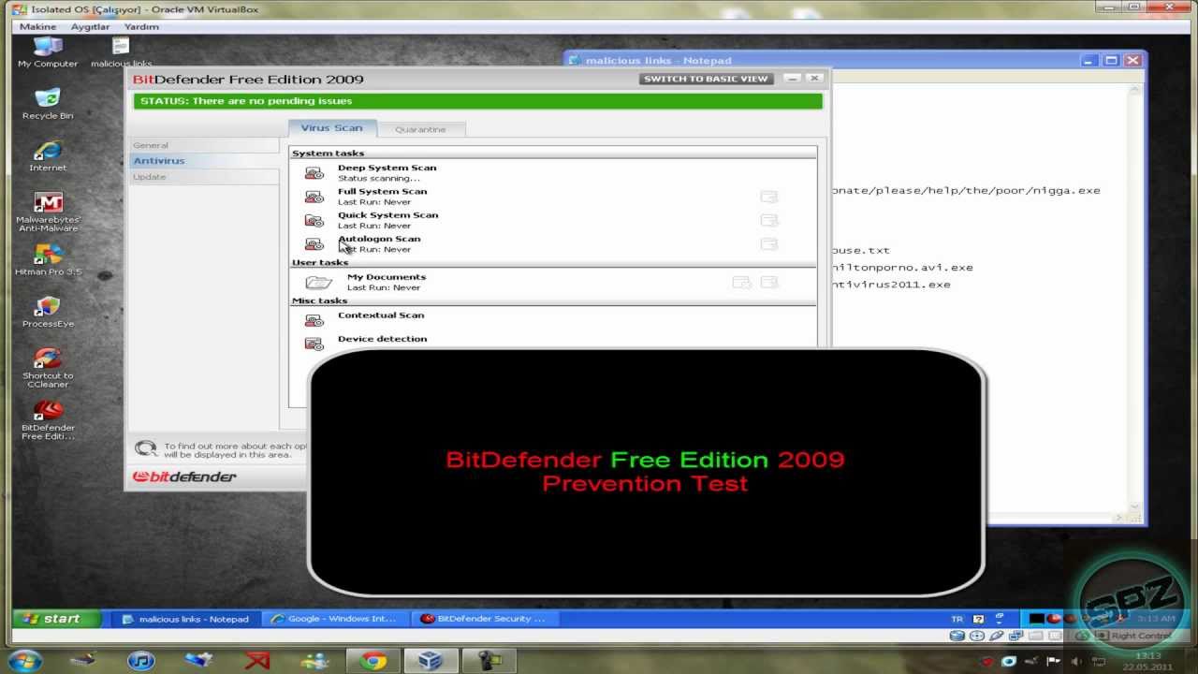Click the Full System Scan row's right-side icon
Screen dimensions: 1198x674
(769, 197)
